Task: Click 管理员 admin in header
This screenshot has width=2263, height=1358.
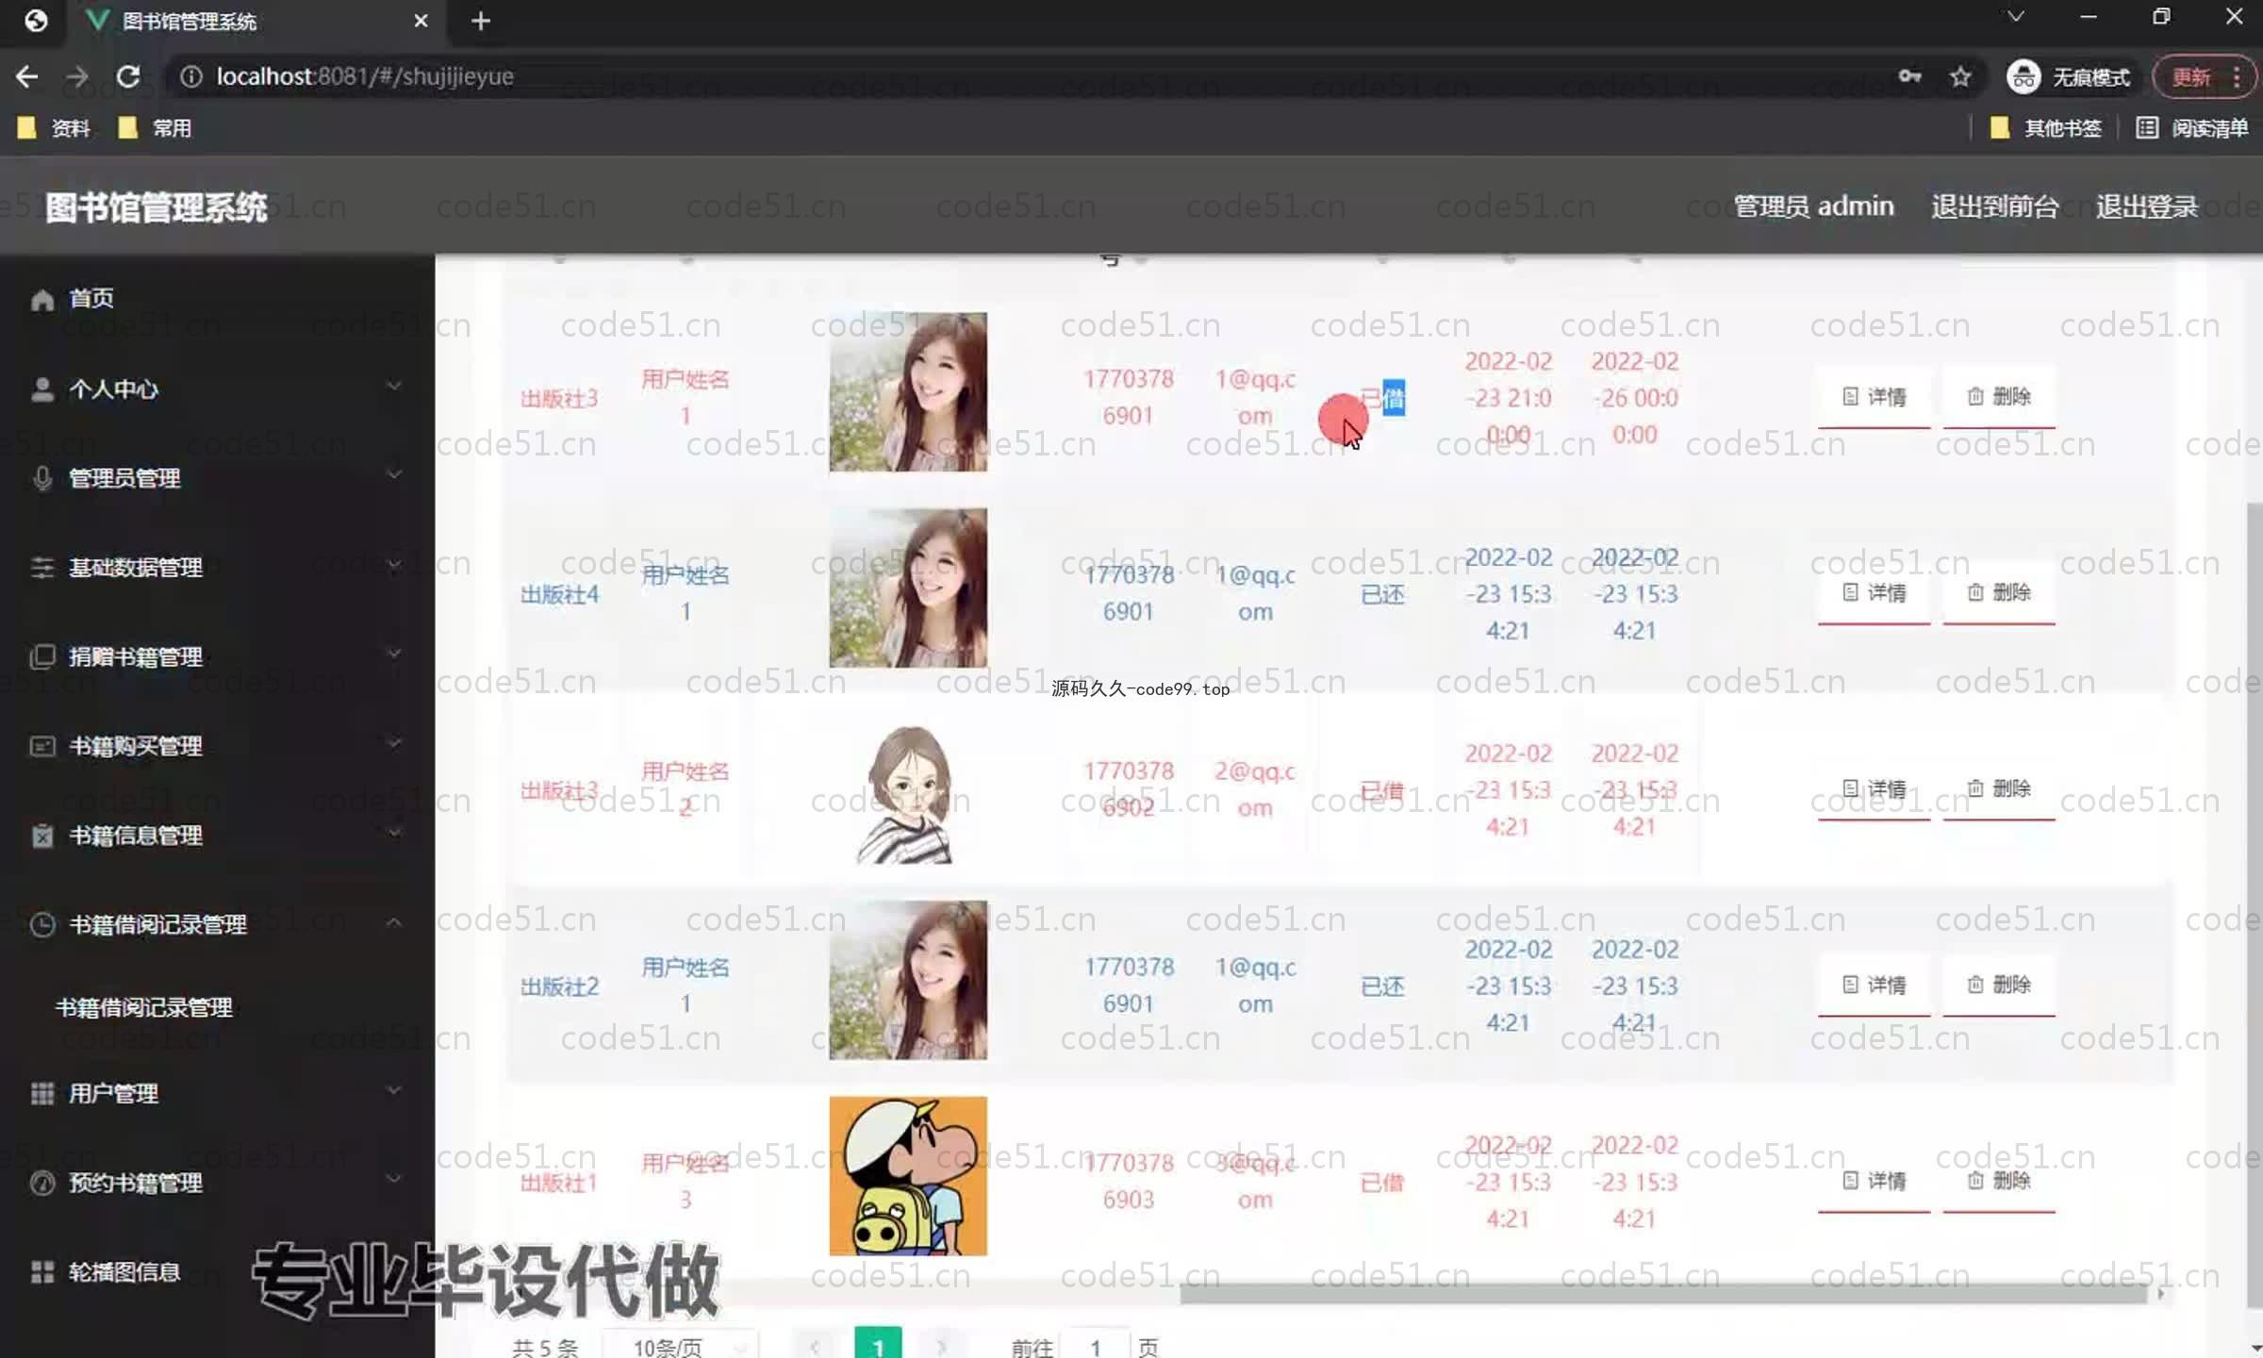Action: tap(1812, 206)
